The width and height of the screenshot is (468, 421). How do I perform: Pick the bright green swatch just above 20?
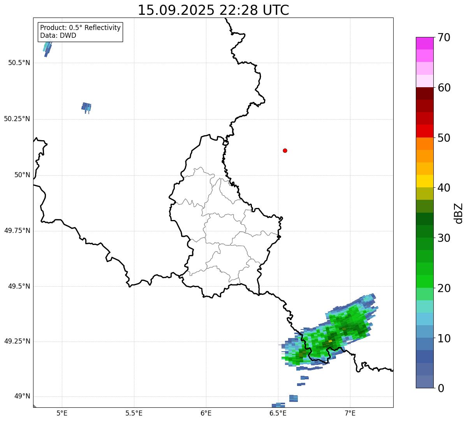point(425,281)
